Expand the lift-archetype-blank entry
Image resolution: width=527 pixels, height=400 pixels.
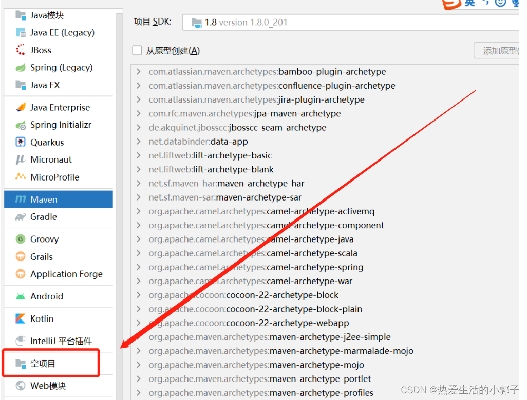click(x=139, y=169)
